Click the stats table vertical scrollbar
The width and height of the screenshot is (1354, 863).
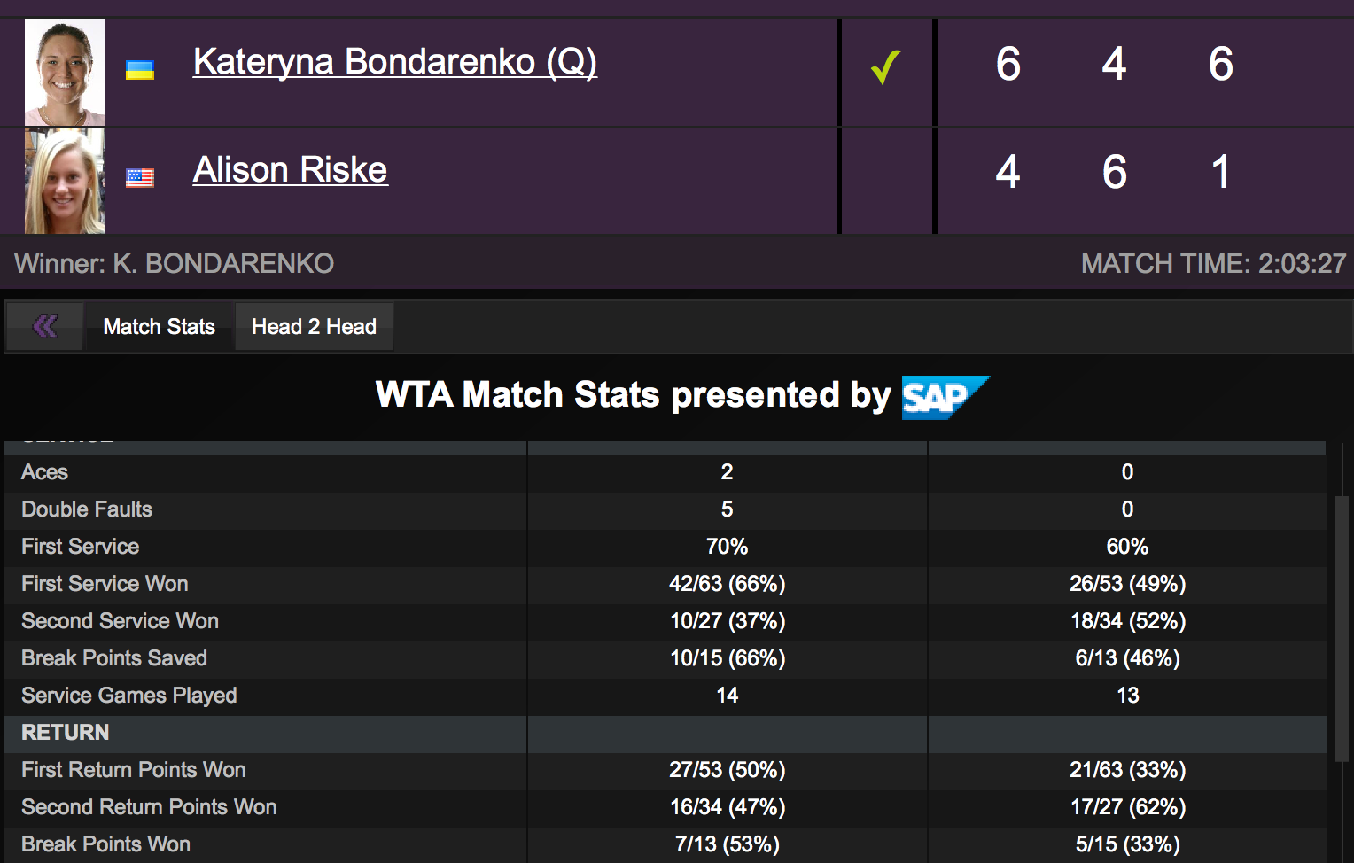1340,627
